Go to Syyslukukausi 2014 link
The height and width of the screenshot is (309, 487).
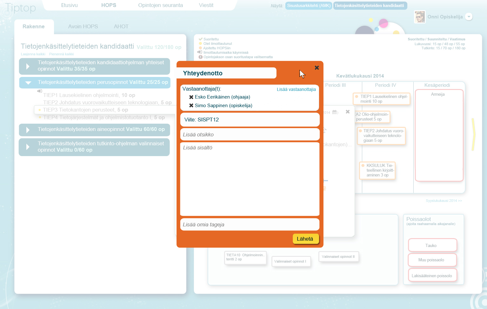click(x=444, y=201)
